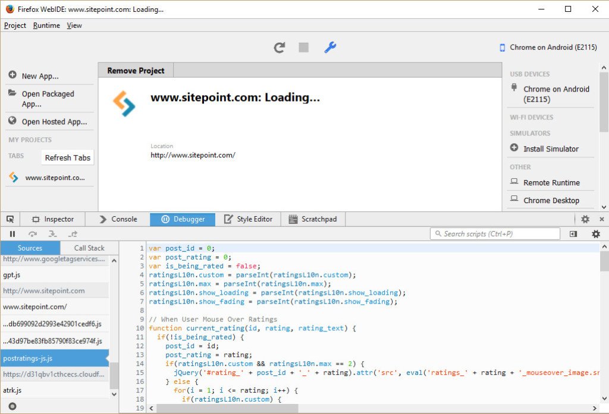Screen dimensions: 609x414
Task: Open the Runtime menu
Action: click(46, 26)
